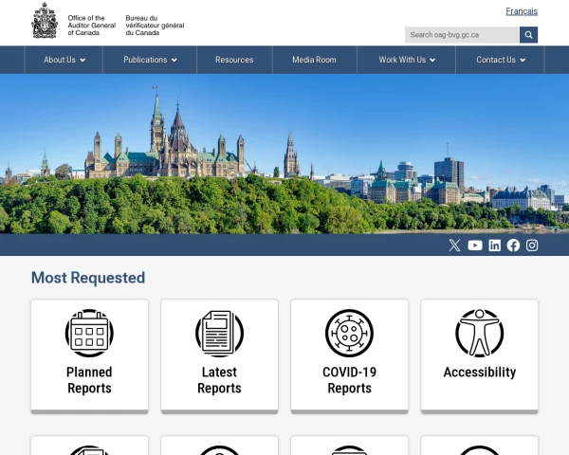Open the YouTube channel icon
Viewport: 569px width, 455px height.
(475, 246)
